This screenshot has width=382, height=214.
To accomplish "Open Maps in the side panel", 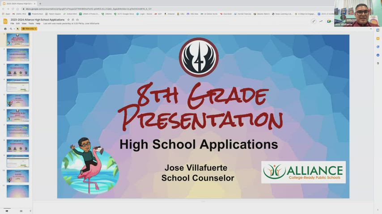I will click(378, 63).
